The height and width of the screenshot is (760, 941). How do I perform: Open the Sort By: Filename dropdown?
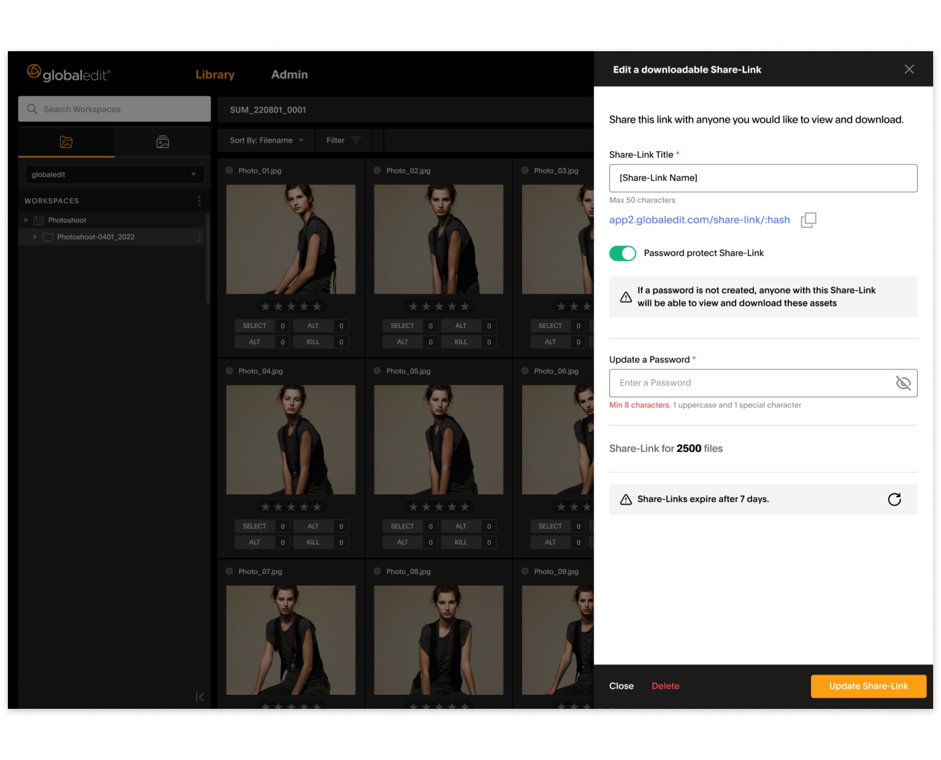tap(266, 140)
